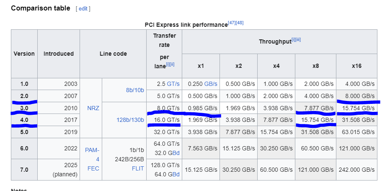
Task: Click the edit link beside Comparison table
Action: (x=83, y=9)
